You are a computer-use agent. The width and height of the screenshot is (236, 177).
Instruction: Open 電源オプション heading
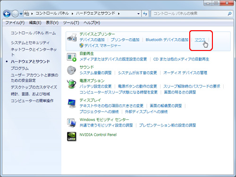click(92, 81)
